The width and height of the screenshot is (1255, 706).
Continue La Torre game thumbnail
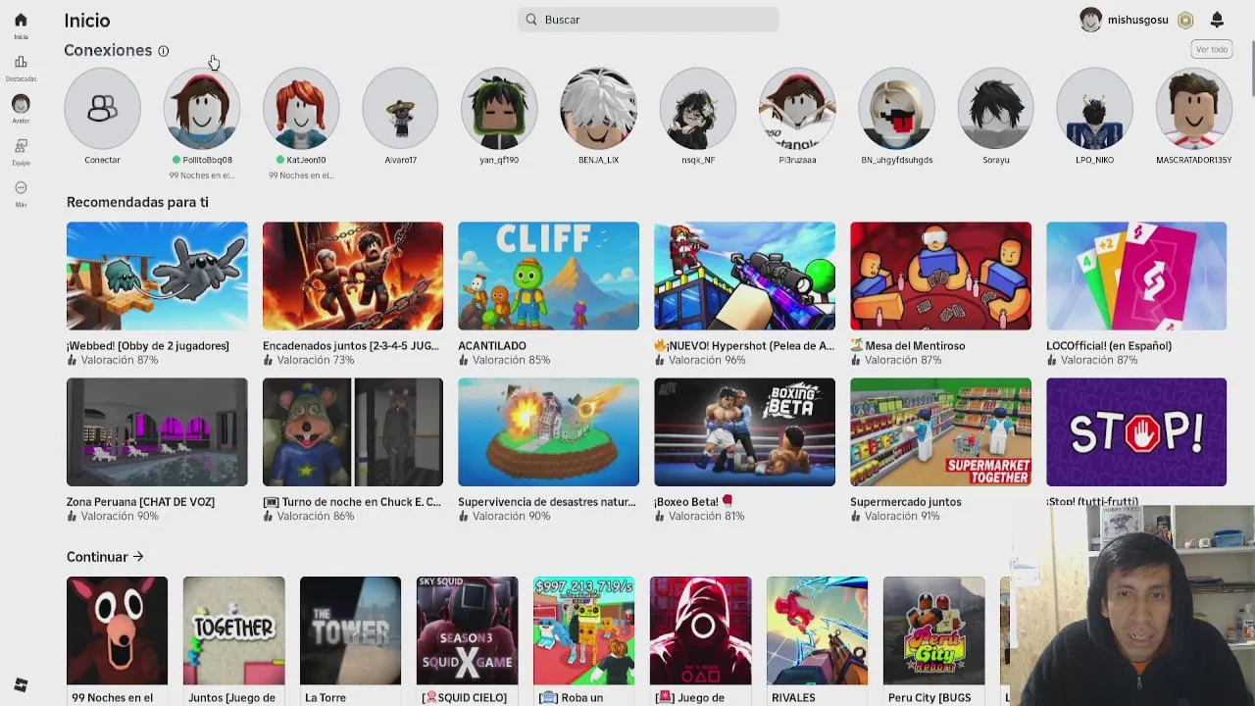350,630
